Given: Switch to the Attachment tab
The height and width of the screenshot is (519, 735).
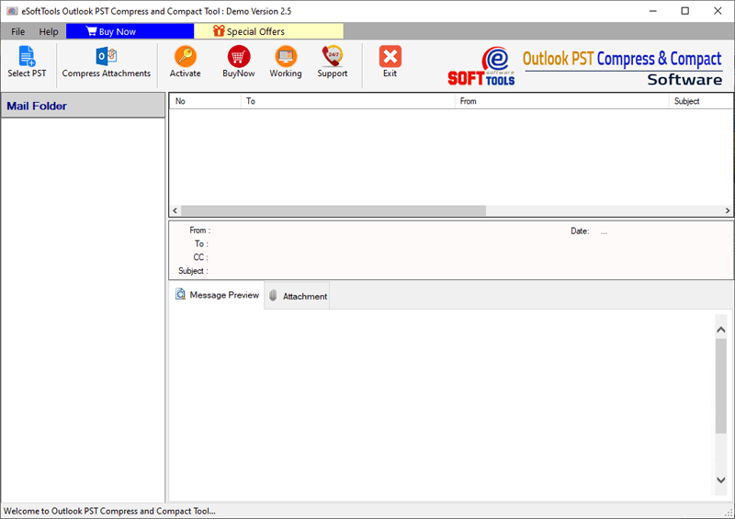Looking at the screenshot, I should pos(297,296).
